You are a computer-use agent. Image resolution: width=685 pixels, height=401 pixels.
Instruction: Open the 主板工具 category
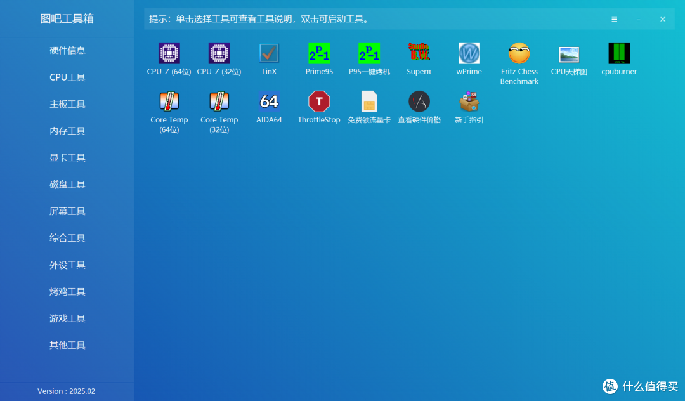click(x=67, y=104)
